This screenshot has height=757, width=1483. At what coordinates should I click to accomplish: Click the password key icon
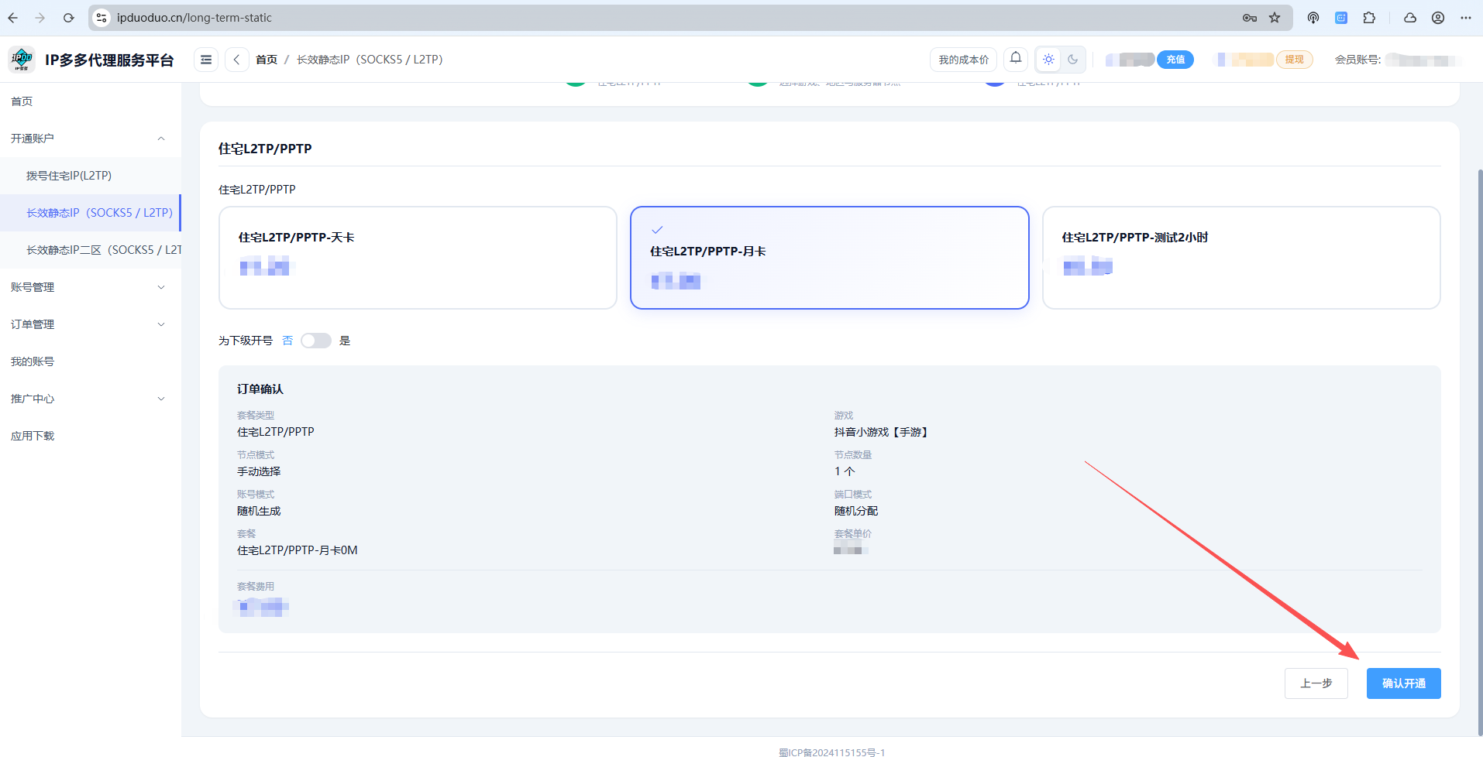point(1250,18)
